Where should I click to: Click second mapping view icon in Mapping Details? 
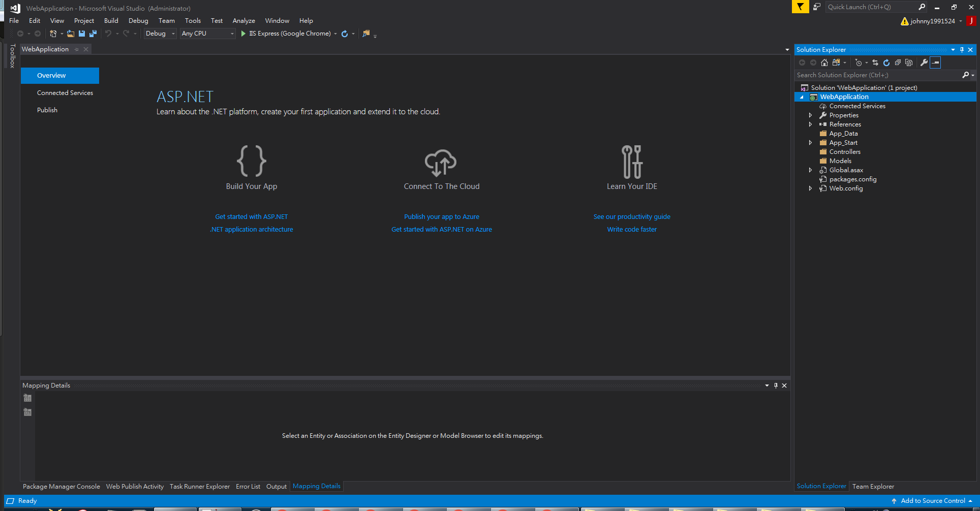tap(27, 412)
